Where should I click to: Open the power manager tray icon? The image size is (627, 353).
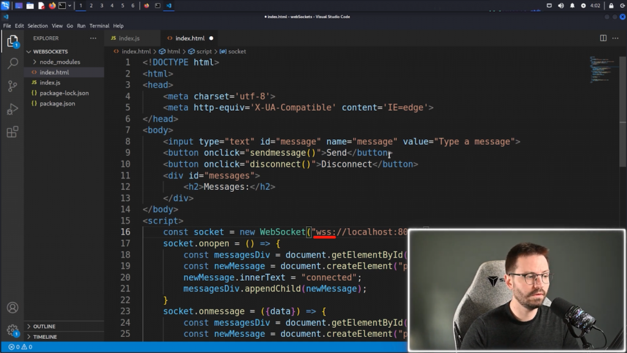coord(584,6)
